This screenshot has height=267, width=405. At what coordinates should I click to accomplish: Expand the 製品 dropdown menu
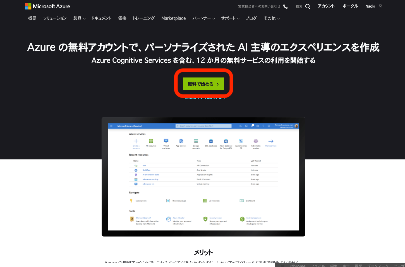(x=79, y=18)
